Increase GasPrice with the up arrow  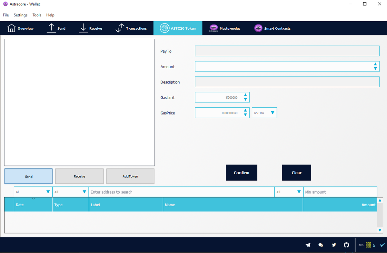[x=245, y=111]
